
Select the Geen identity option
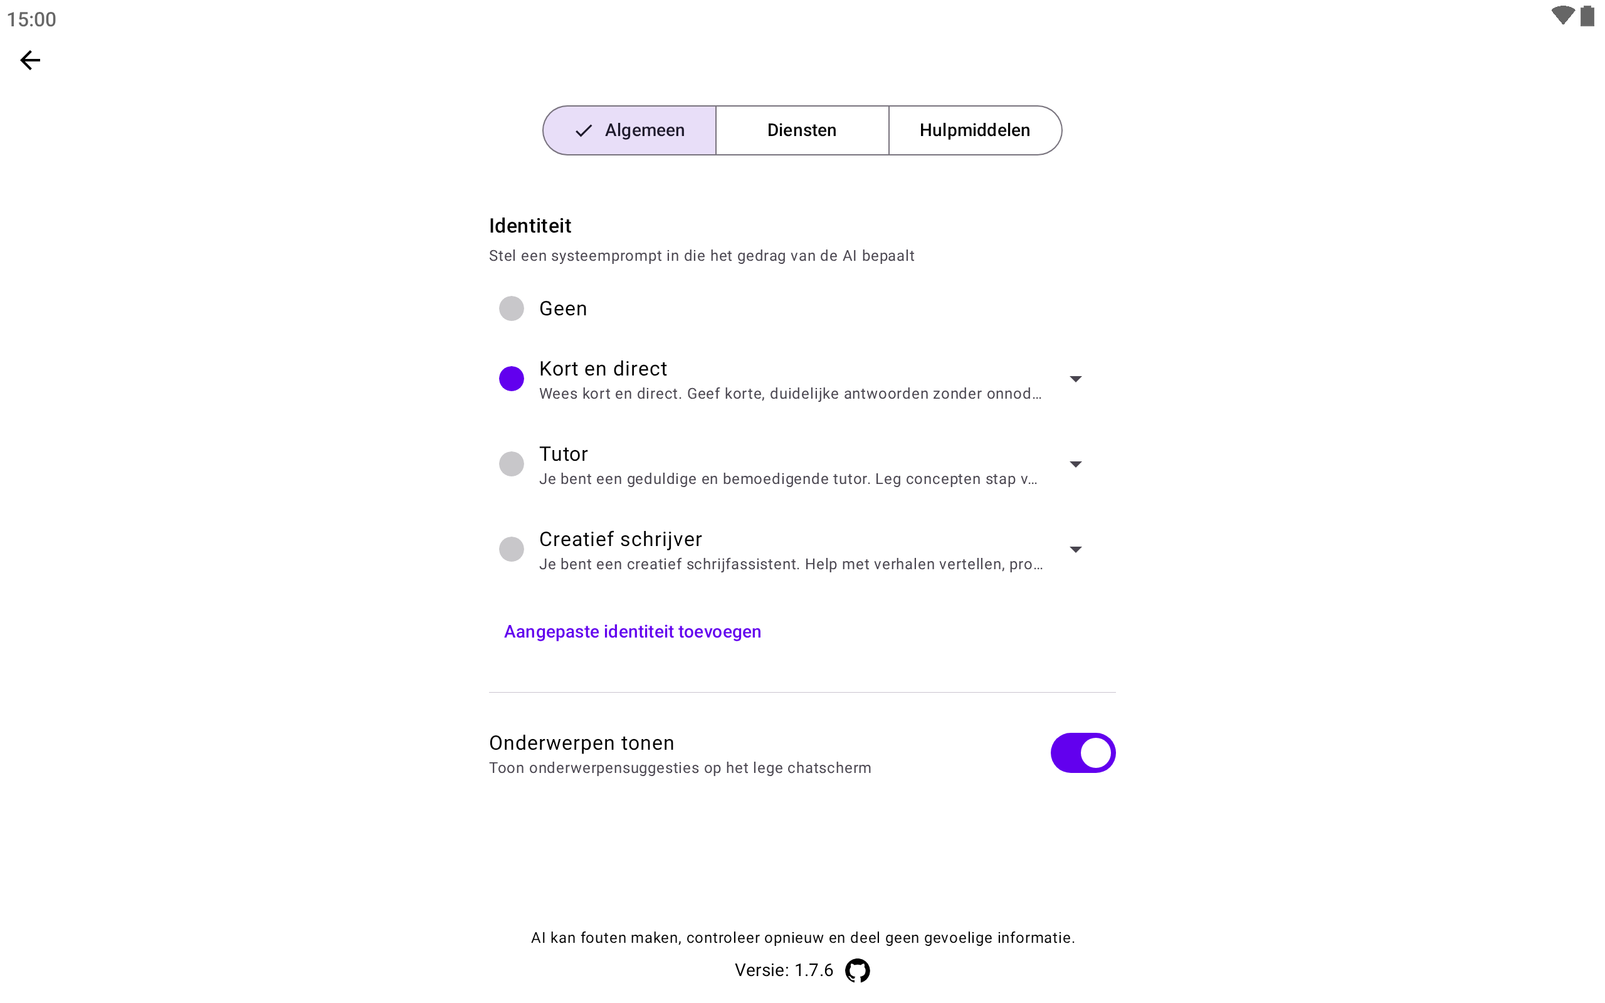coord(512,308)
